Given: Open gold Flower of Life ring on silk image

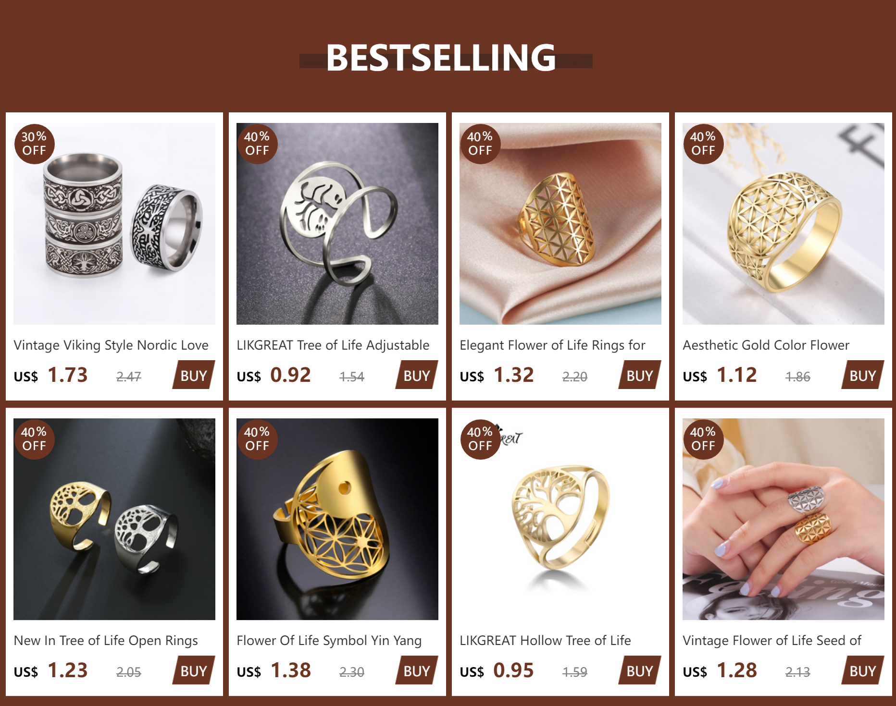Looking at the screenshot, I should point(560,224).
